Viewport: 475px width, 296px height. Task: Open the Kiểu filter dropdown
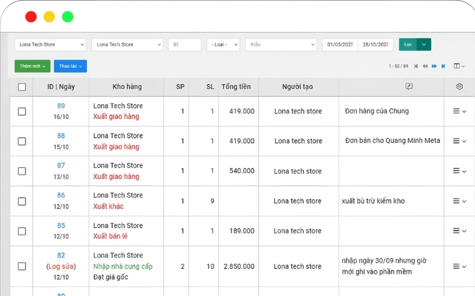coord(281,45)
